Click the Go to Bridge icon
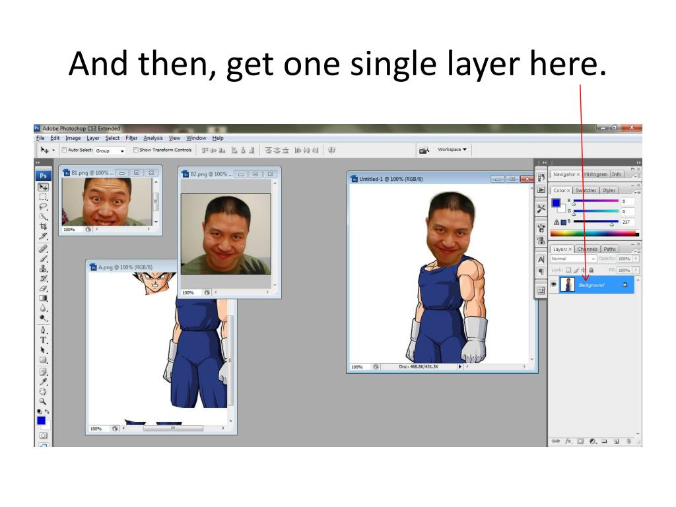This screenshot has width=676, height=507. (424, 150)
